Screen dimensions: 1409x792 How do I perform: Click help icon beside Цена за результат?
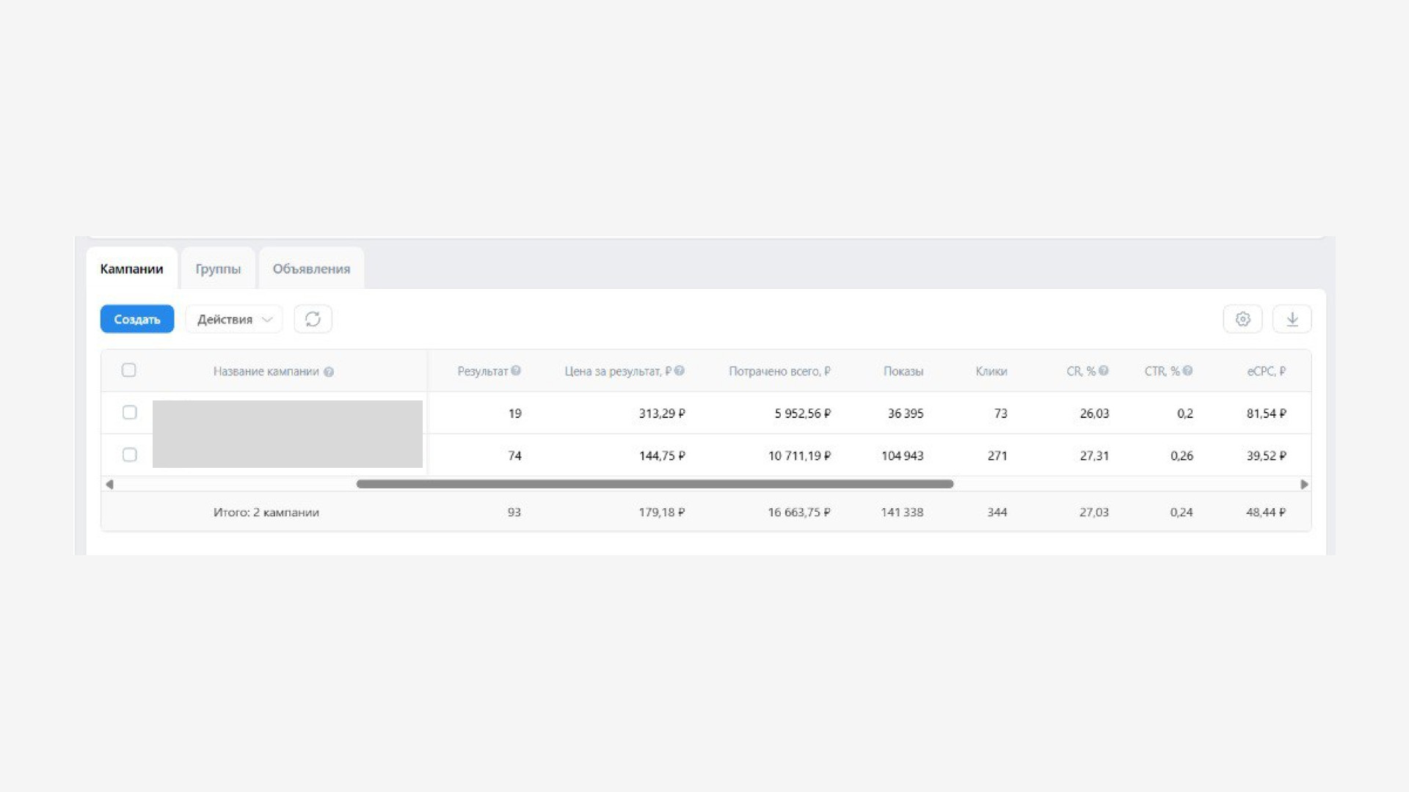click(680, 370)
